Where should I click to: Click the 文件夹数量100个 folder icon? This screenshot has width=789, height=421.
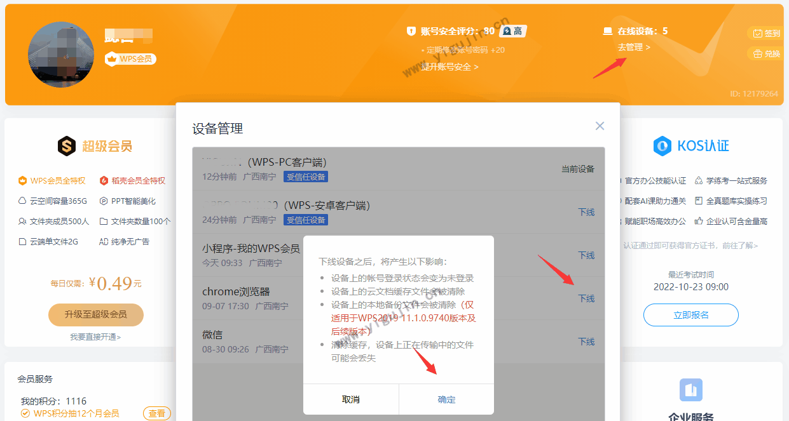tap(104, 222)
